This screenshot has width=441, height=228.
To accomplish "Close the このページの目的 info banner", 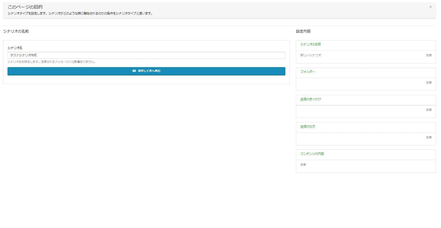I will pyautogui.click(x=430, y=7).
